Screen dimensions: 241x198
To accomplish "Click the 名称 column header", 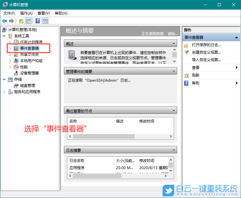I will pyautogui.click(x=91, y=121).
